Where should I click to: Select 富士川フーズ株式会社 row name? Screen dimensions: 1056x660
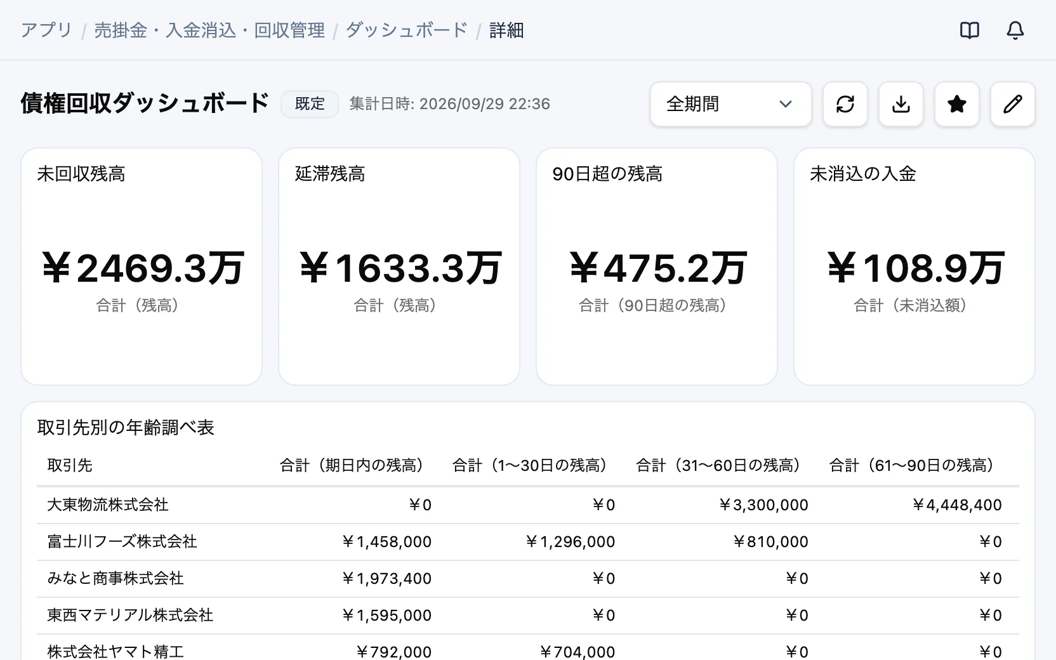click(122, 542)
